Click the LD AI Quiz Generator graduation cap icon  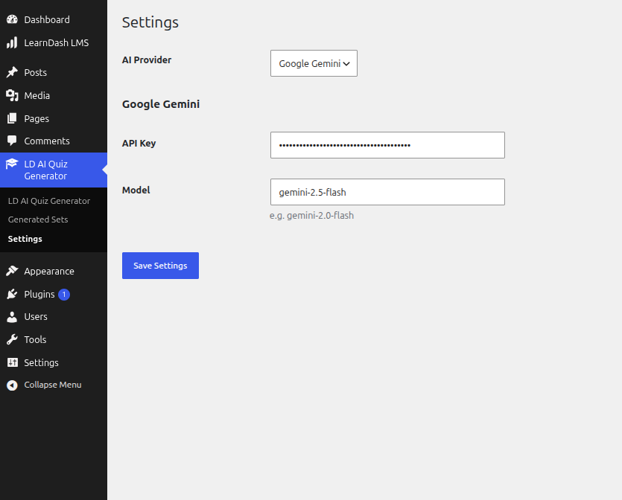12,164
